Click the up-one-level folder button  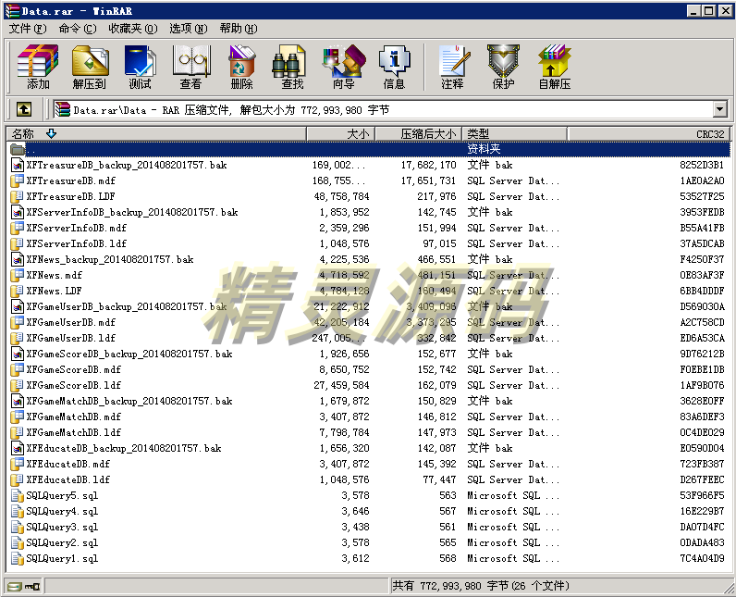[x=24, y=110]
